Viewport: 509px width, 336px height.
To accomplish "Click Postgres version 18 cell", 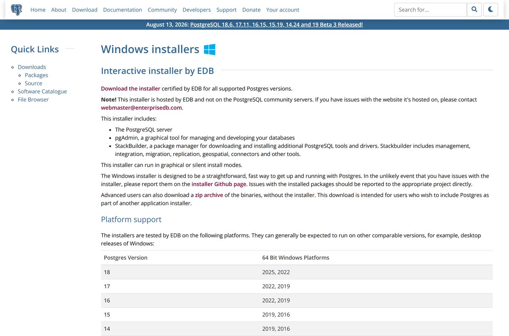I will click(x=180, y=272).
